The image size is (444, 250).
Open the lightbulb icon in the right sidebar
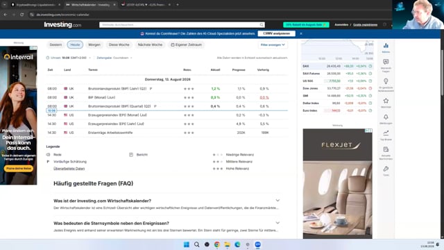[386, 81]
